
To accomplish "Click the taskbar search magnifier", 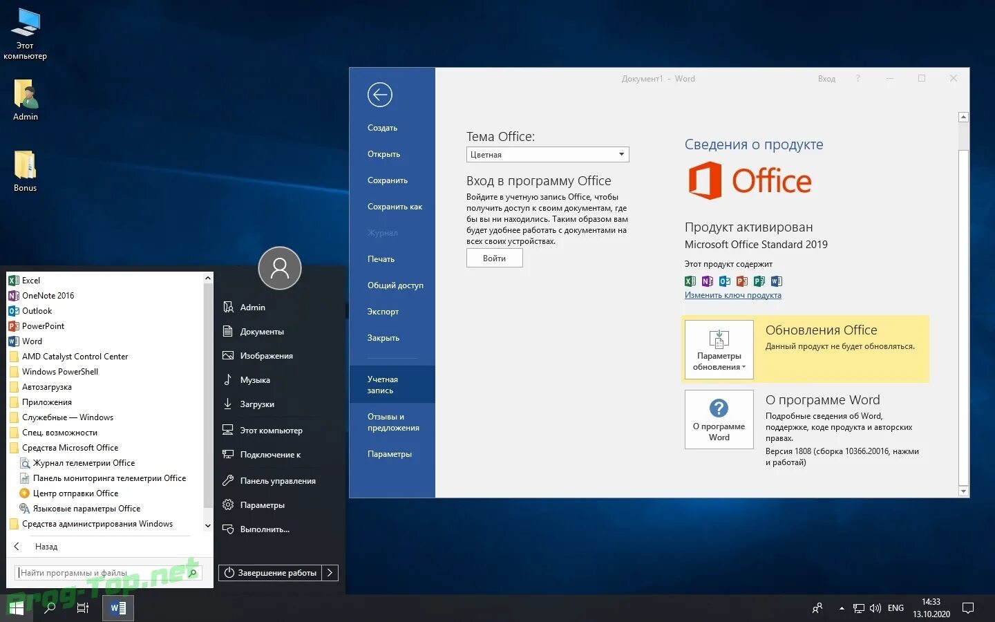I will coord(50,608).
